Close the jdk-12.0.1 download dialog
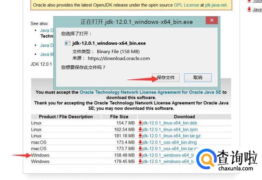The image size is (262, 180). point(212,20)
